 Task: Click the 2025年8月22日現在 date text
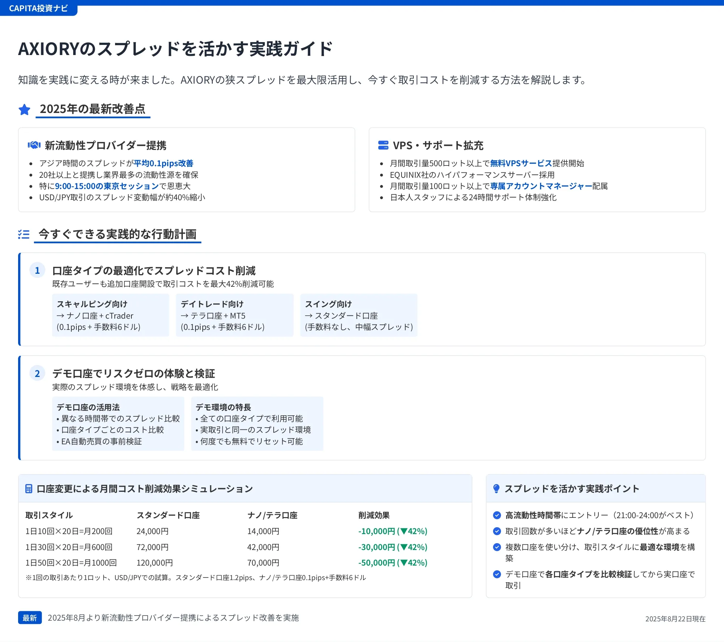(675, 619)
